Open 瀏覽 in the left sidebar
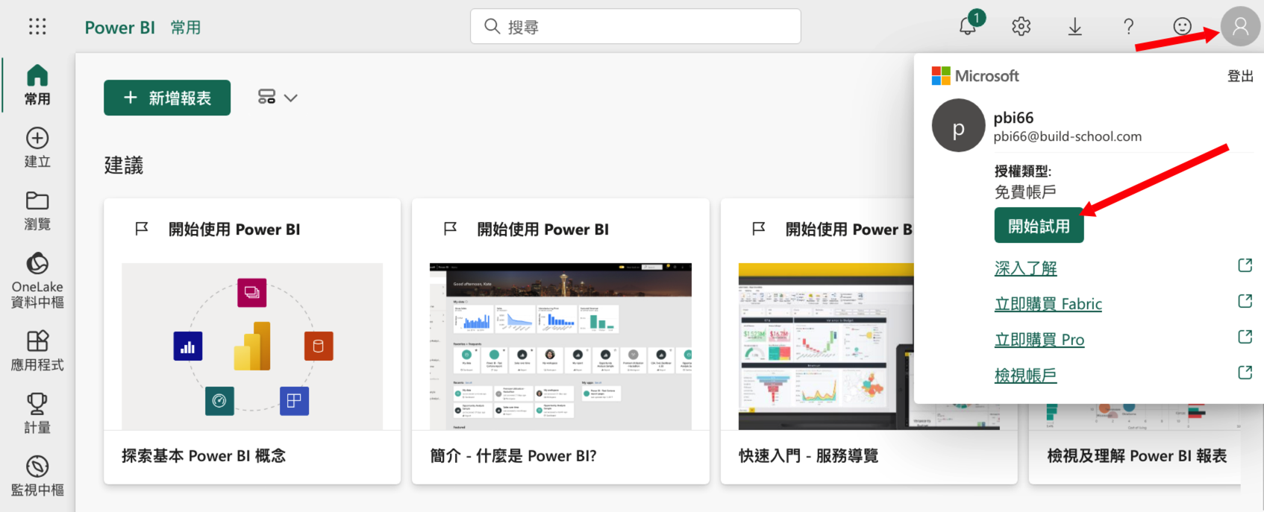The height and width of the screenshot is (512, 1264). [x=37, y=210]
